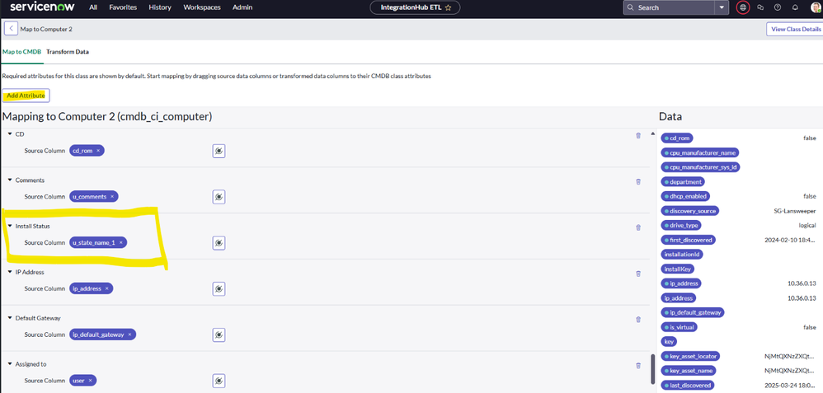823x393 pixels.
Task: Toggle the preview eye icon for Assigned to row
Action: point(219,381)
